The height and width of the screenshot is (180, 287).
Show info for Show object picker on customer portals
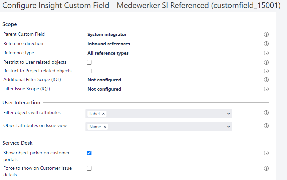point(266,153)
